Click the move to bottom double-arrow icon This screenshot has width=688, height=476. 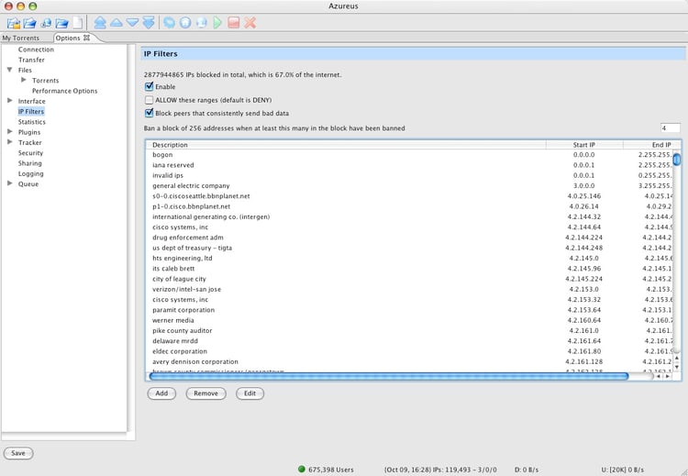(149, 22)
